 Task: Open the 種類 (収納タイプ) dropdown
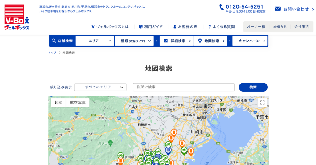tap(134, 41)
